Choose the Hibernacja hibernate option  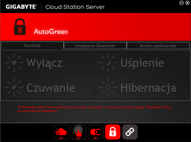(x=143, y=87)
